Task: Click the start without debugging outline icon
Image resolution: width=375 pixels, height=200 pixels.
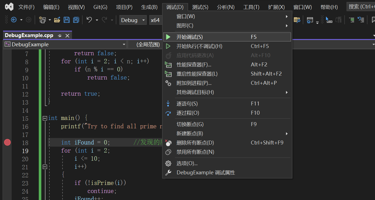Action: [168, 46]
